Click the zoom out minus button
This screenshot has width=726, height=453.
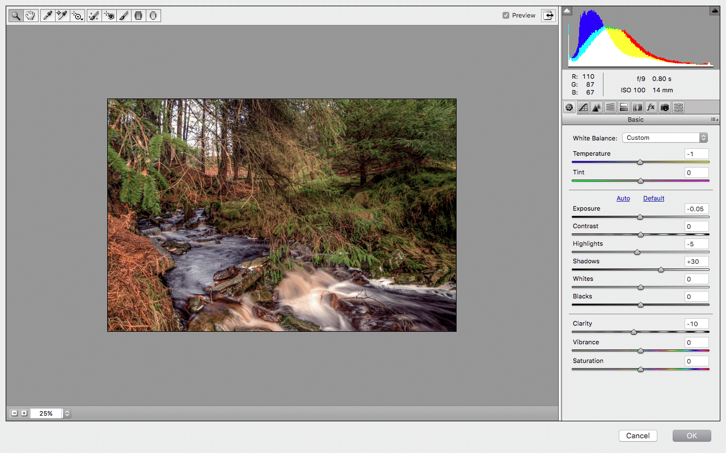pos(15,413)
